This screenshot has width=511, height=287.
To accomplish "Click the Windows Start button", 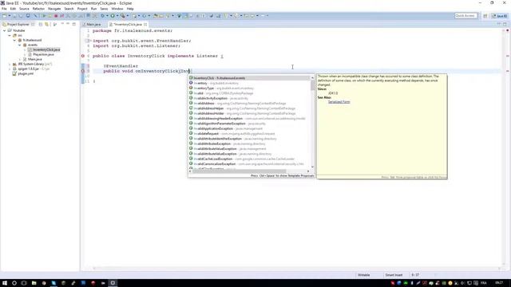I will [5, 283].
